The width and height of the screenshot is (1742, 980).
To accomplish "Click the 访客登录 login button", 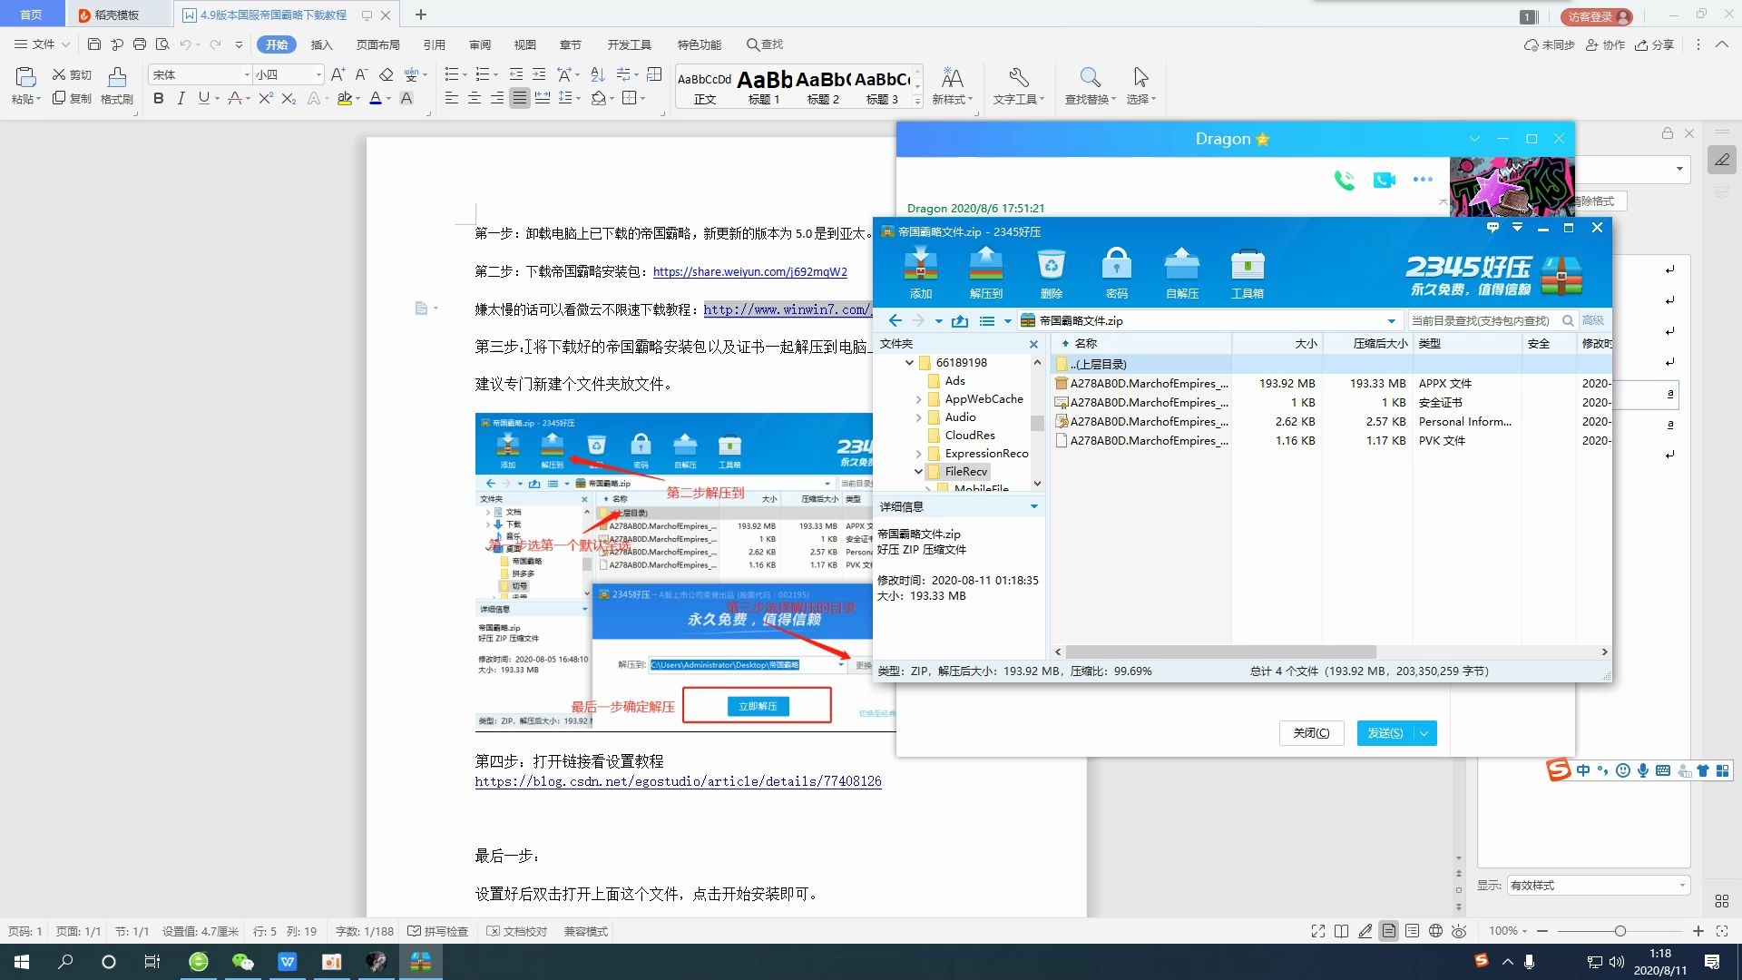I will 1596,16.
